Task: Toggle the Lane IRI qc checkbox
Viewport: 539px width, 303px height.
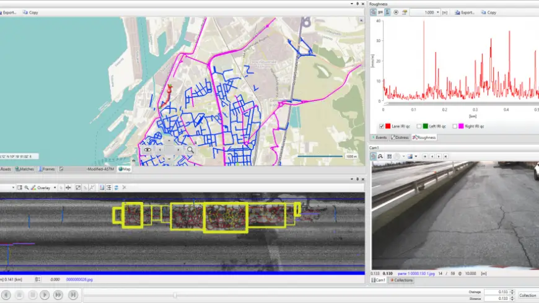Action: [381, 126]
